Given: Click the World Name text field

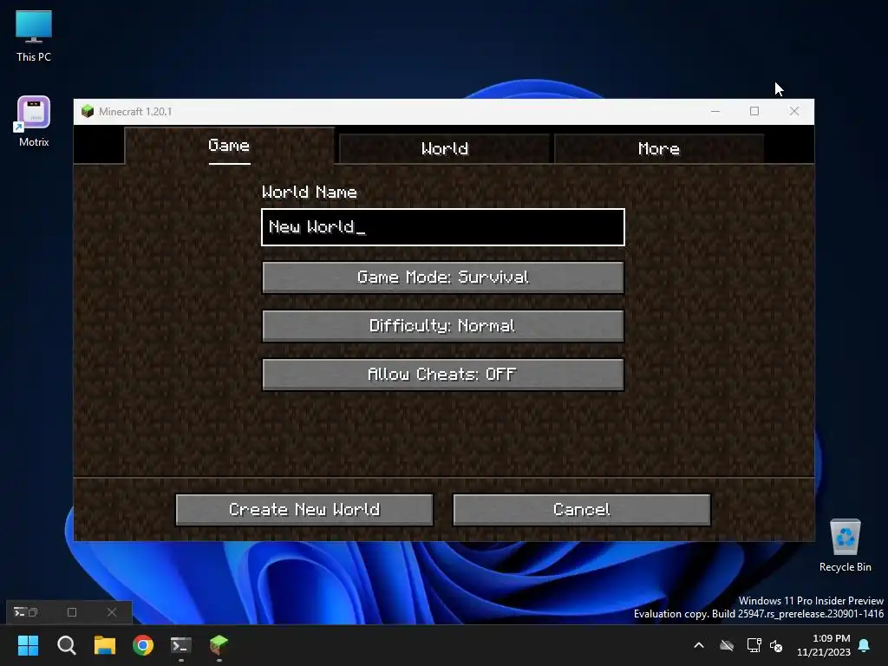Looking at the screenshot, I should [x=443, y=227].
